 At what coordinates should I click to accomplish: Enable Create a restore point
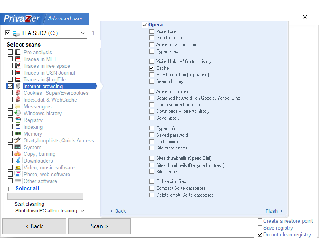click(x=260, y=221)
